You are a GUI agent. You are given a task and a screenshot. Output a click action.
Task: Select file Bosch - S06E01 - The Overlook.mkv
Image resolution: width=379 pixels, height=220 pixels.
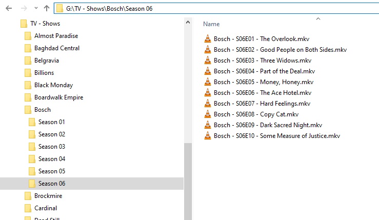262,39
